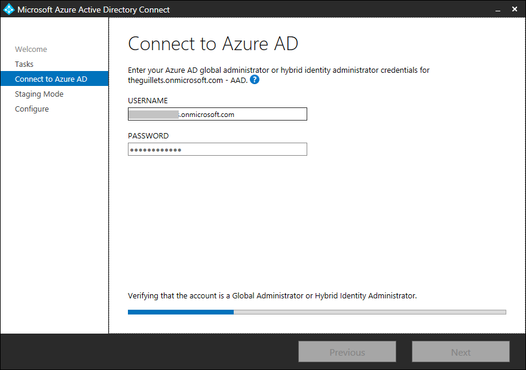
Task: Minimize the Azure AD Connect window
Action: (498, 10)
